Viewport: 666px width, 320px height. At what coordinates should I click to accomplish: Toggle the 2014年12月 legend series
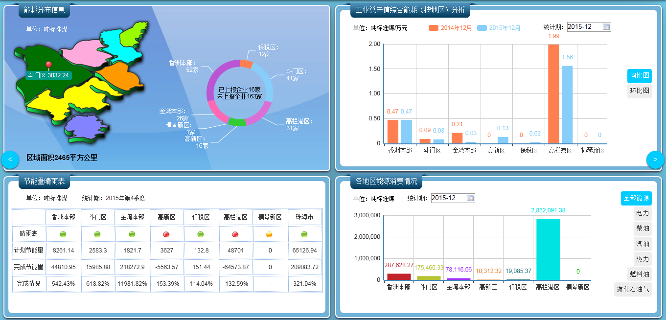450,28
